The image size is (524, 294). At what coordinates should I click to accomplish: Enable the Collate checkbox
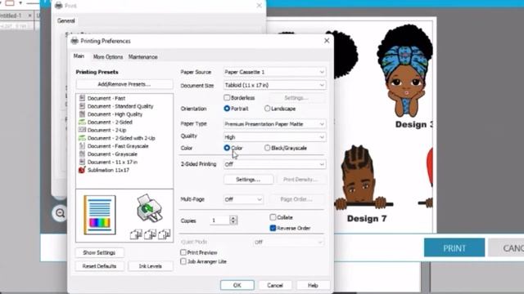tap(273, 217)
